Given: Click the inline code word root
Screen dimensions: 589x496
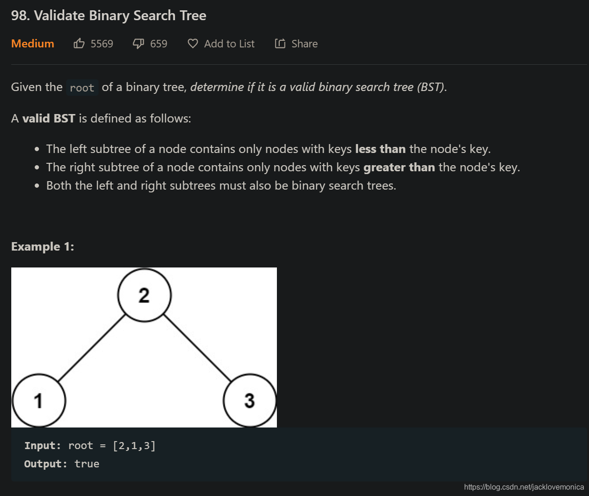Looking at the screenshot, I should (x=82, y=88).
